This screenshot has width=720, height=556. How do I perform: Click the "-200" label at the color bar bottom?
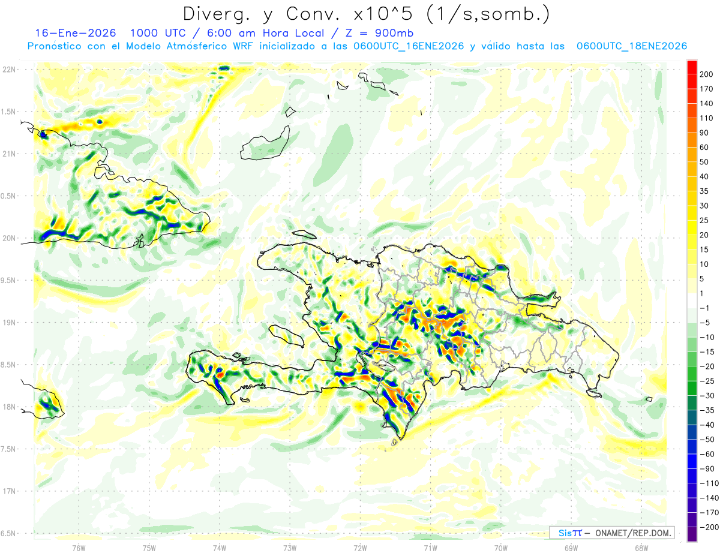(709, 527)
